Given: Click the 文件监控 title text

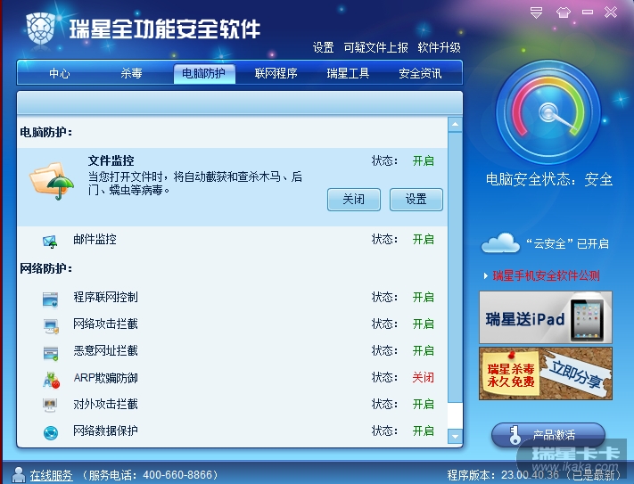Looking at the screenshot, I should click(x=111, y=160).
